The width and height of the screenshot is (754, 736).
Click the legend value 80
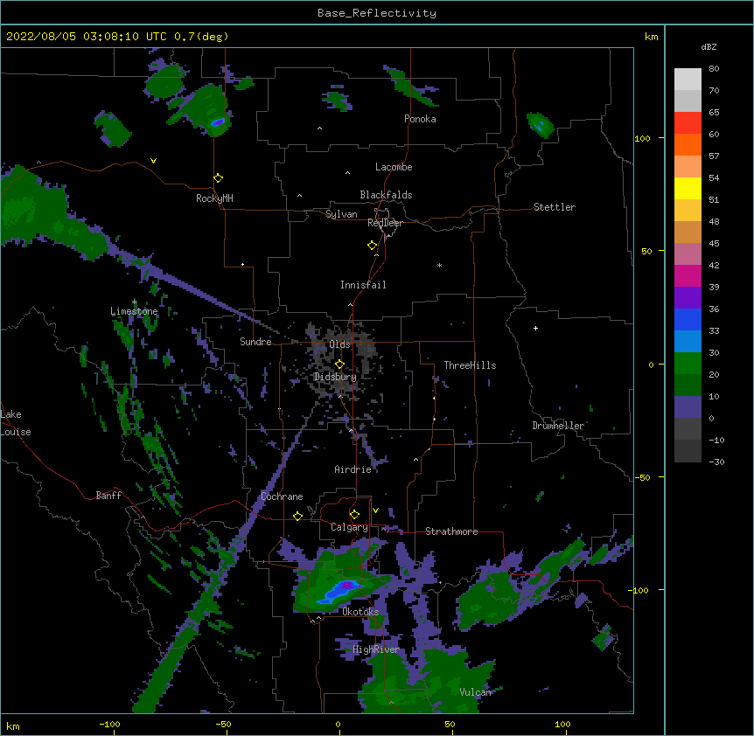click(714, 69)
